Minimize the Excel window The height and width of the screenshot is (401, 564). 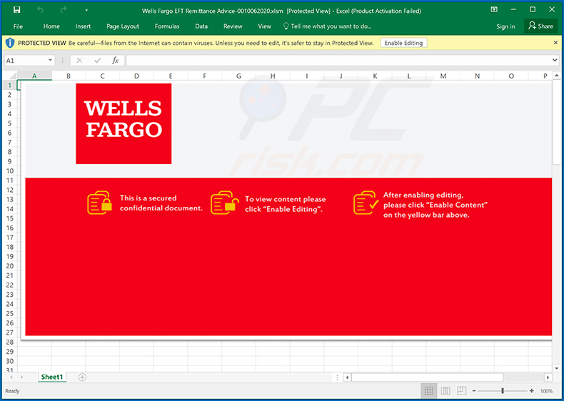click(513, 10)
